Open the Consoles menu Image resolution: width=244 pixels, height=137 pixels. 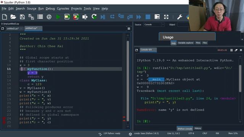63,8
